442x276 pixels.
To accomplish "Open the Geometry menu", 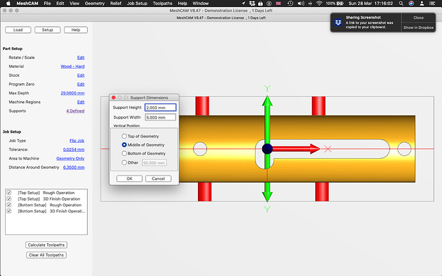I will point(94,3).
